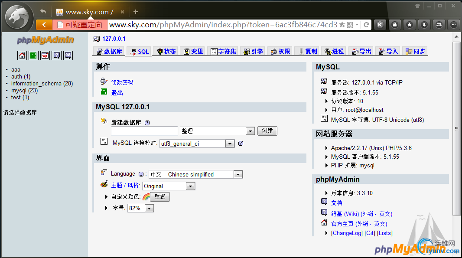Image resolution: width=462 pixels, height=258 pixels.
Task: Click the pin window icon in title bar
Action: pyautogui.click(x=417, y=6)
